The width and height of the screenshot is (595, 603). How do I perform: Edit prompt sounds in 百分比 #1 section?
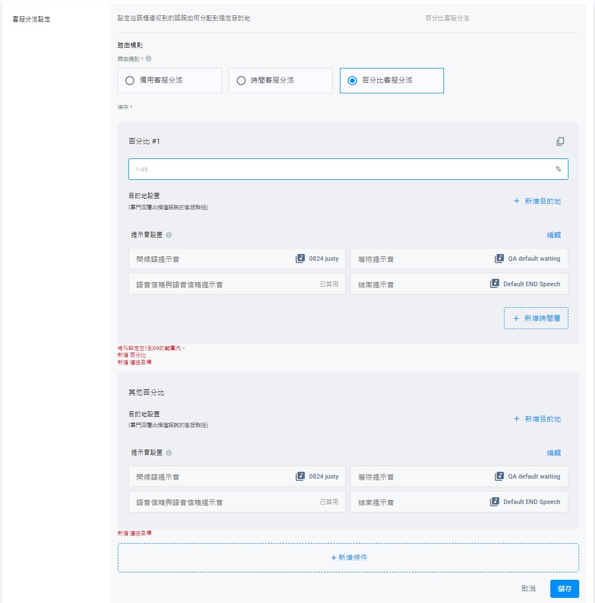554,235
